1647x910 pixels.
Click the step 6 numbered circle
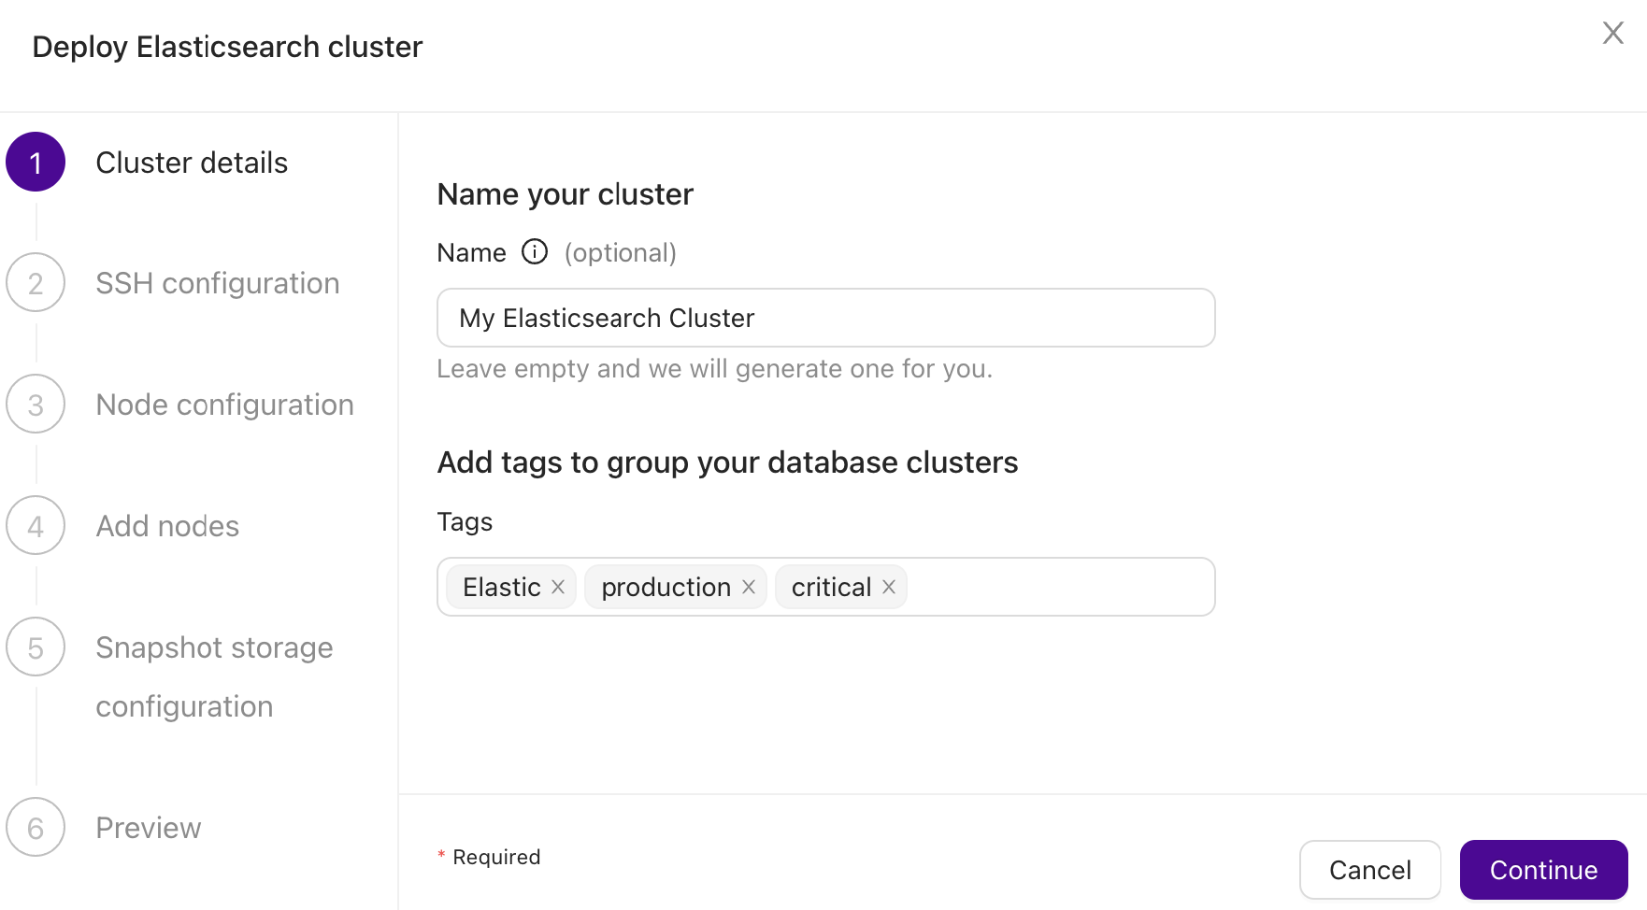36,827
